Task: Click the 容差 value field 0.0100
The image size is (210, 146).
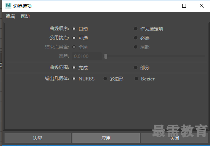Action: [x=87, y=56]
